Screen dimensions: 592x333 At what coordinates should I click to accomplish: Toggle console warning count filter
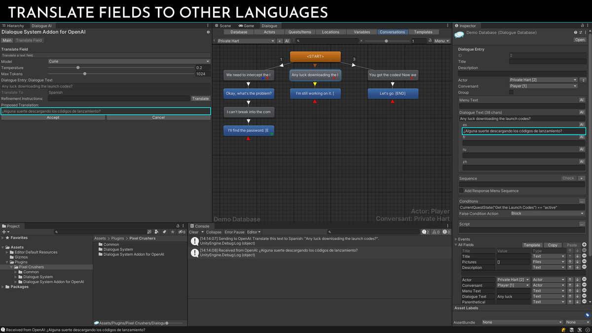[436, 232]
